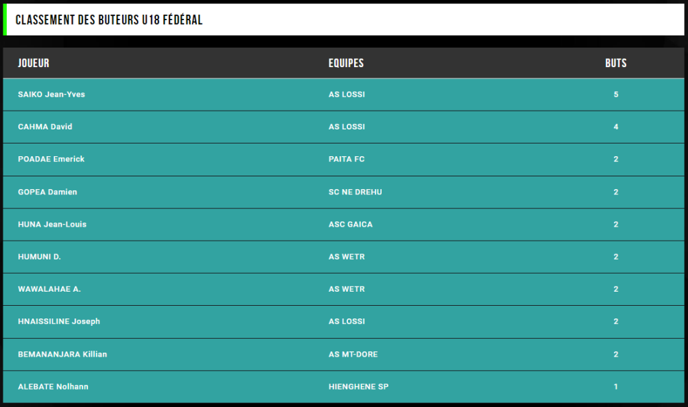Click the BUTS column header
Viewport: 688px width, 407px height.
(615, 63)
